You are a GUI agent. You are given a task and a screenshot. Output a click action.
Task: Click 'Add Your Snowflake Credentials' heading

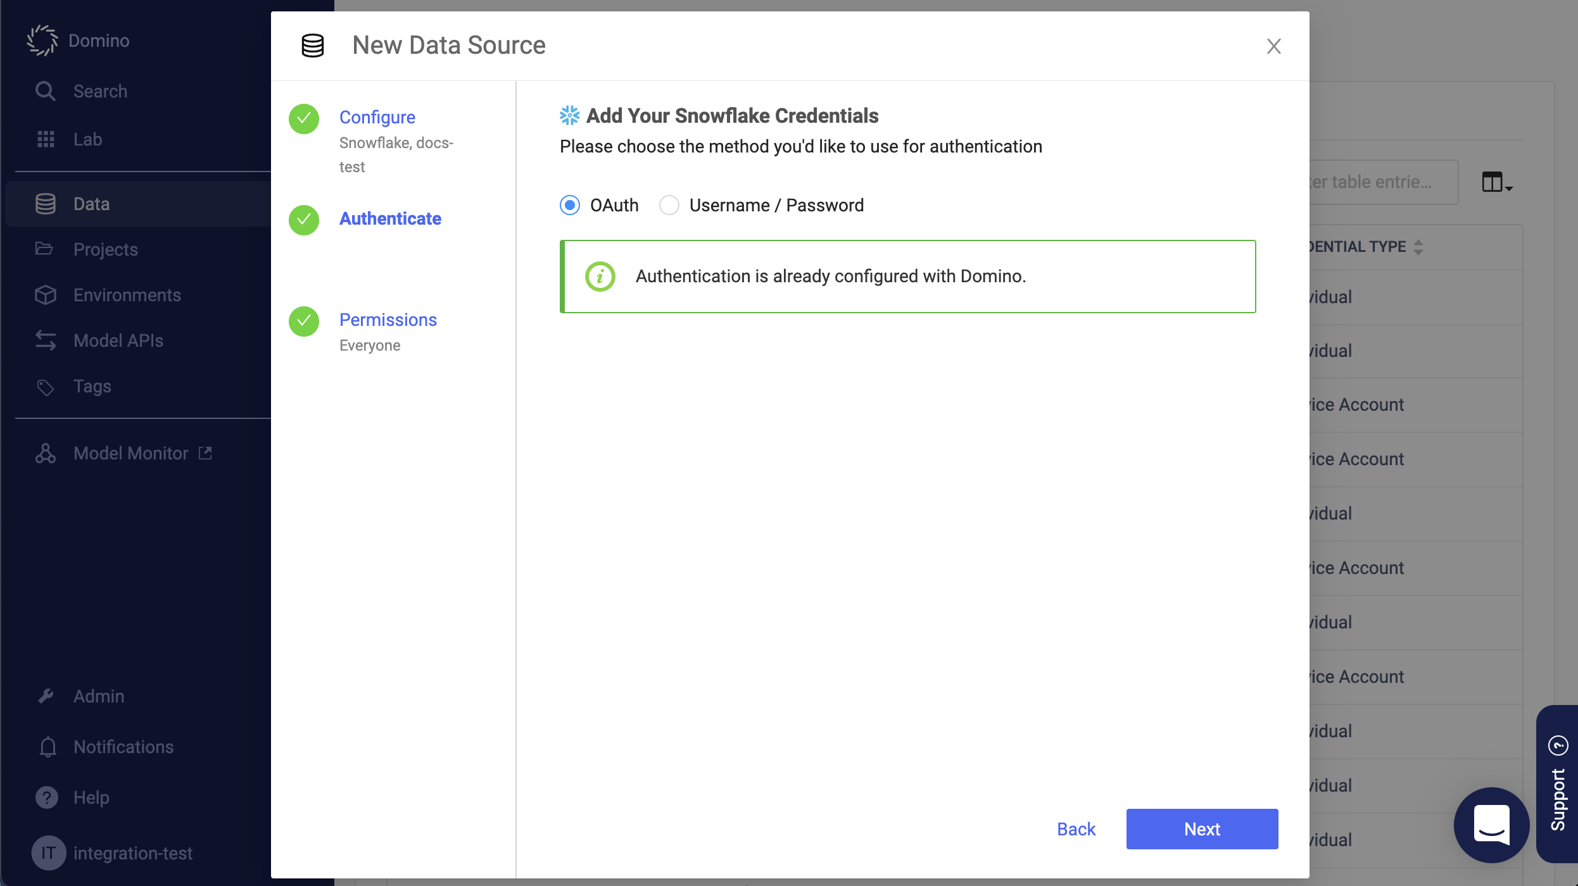click(x=733, y=115)
